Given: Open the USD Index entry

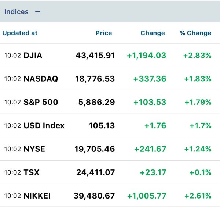Looking at the screenshot, I should (x=44, y=126).
